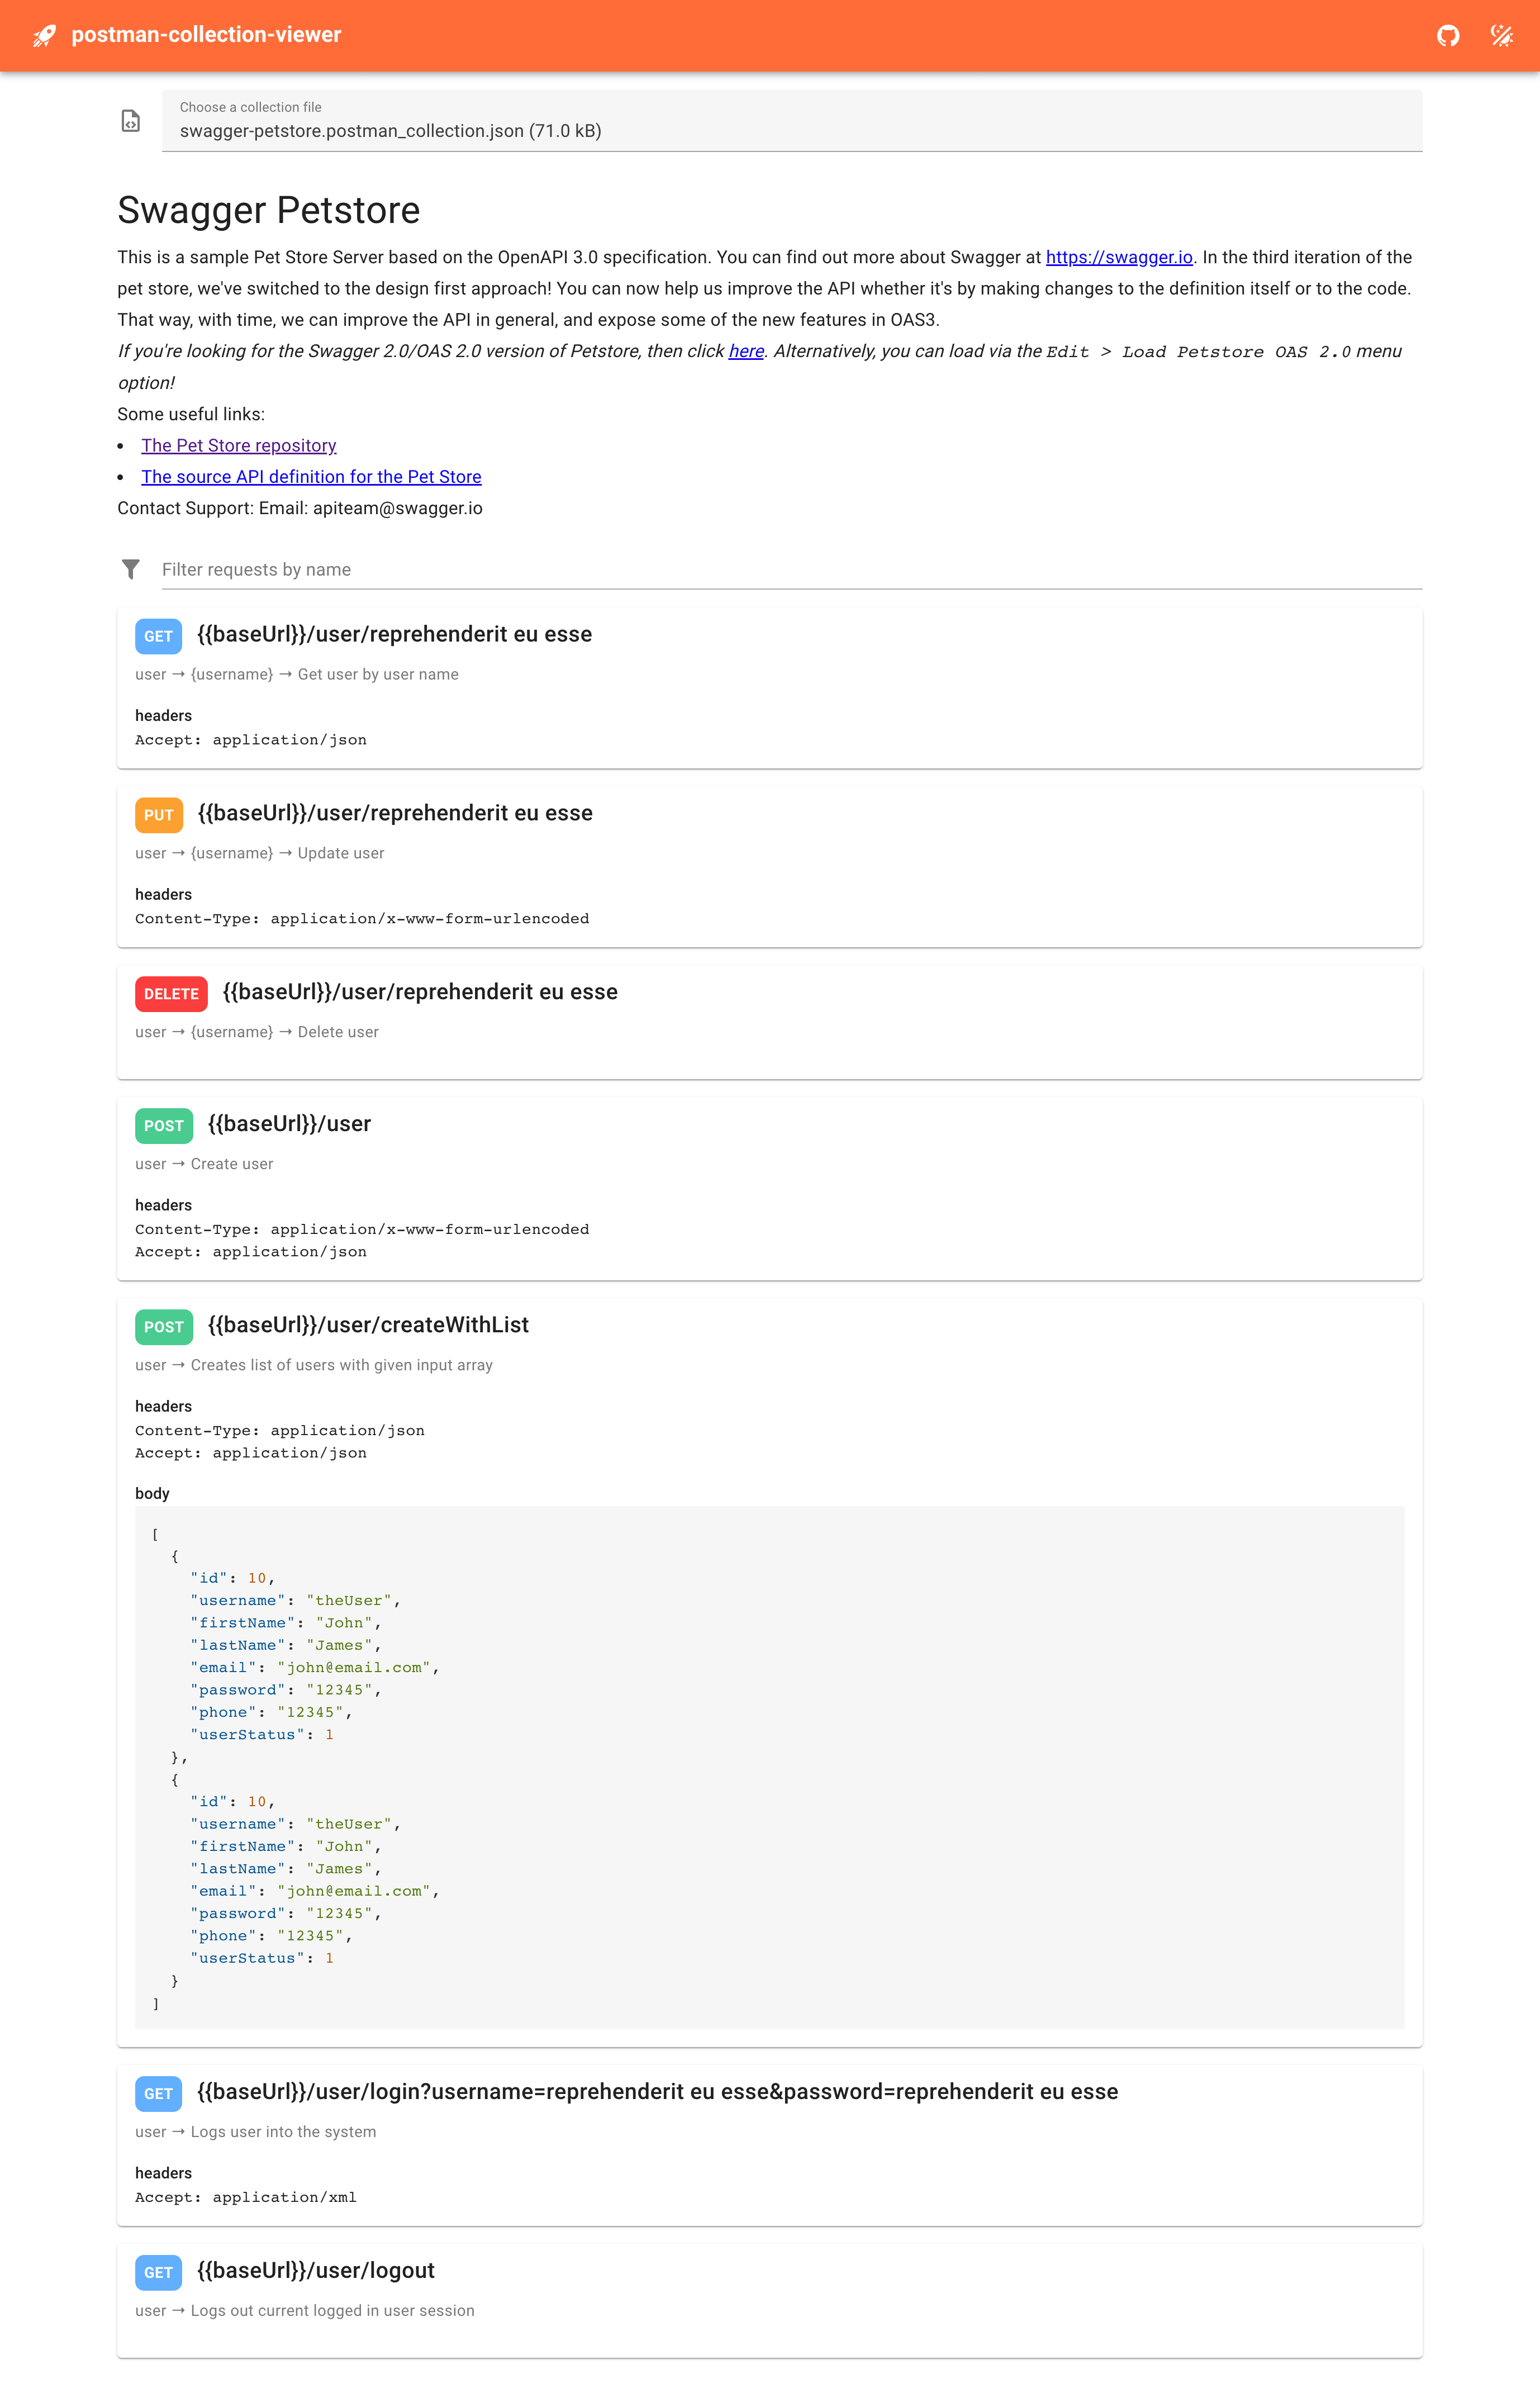
Task: Open The Pet Store repository link
Action: [239, 445]
